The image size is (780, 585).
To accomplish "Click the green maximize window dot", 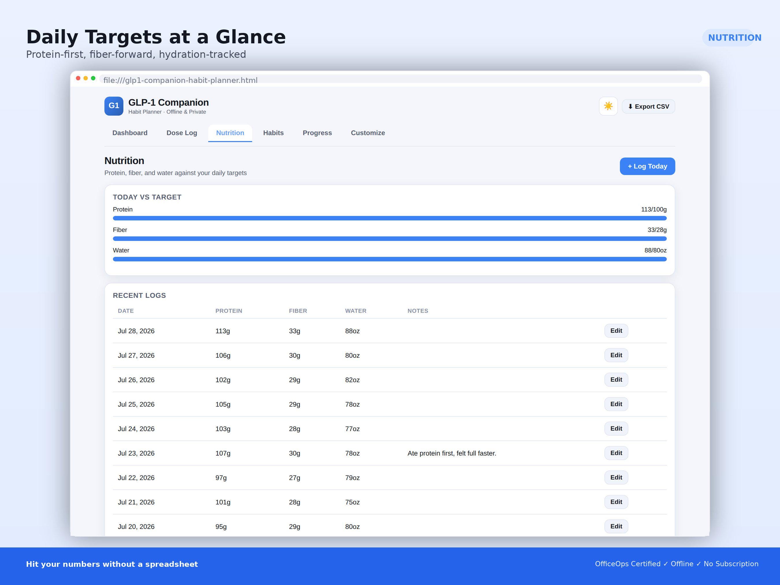I will tap(93, 78).
